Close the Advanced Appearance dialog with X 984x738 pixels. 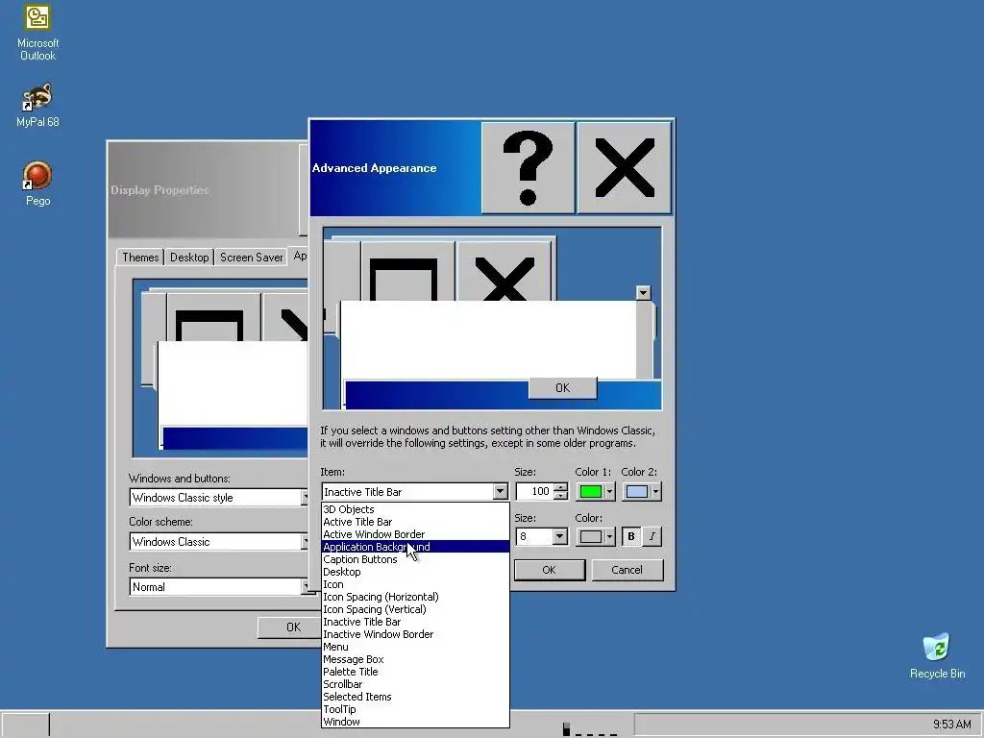624,167
